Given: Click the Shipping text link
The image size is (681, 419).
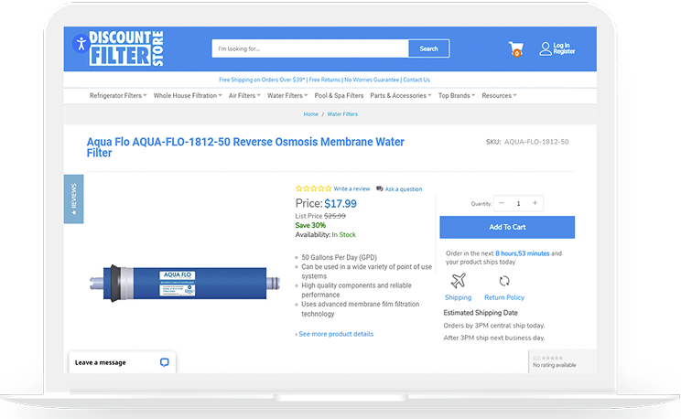Looking at the screenshot, I should tap(458, 297).
